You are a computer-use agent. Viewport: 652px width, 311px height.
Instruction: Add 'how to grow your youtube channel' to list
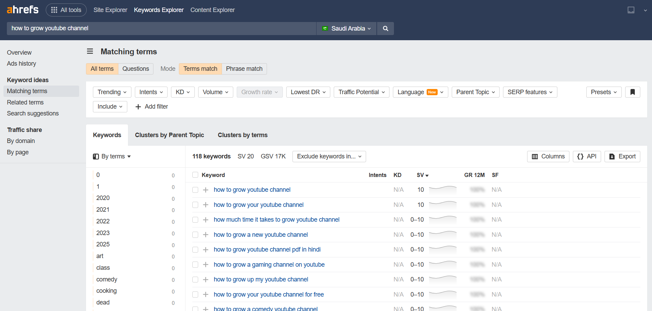point(205,205)
